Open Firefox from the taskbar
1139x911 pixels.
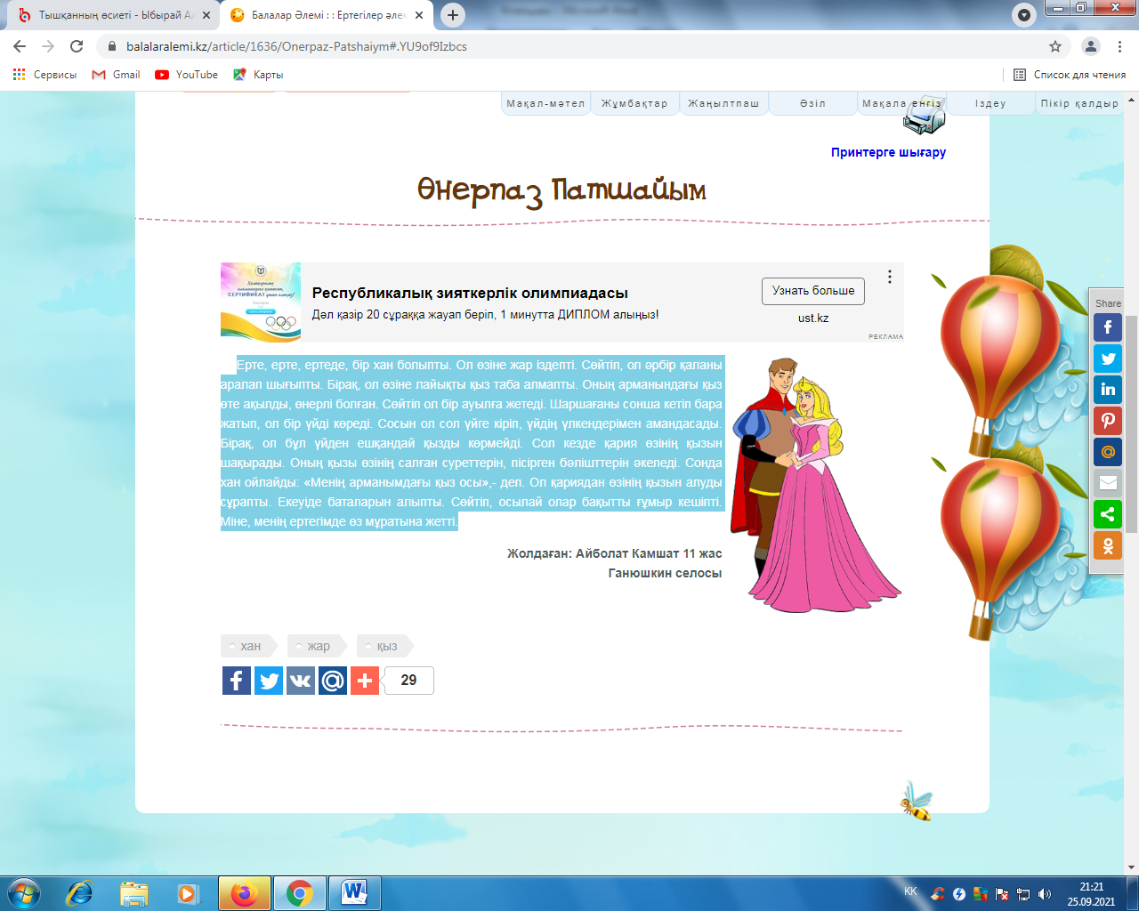pos(243,893)
